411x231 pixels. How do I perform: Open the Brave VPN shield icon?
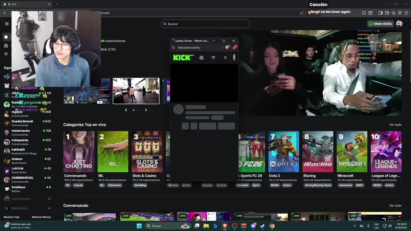[400, 13]
